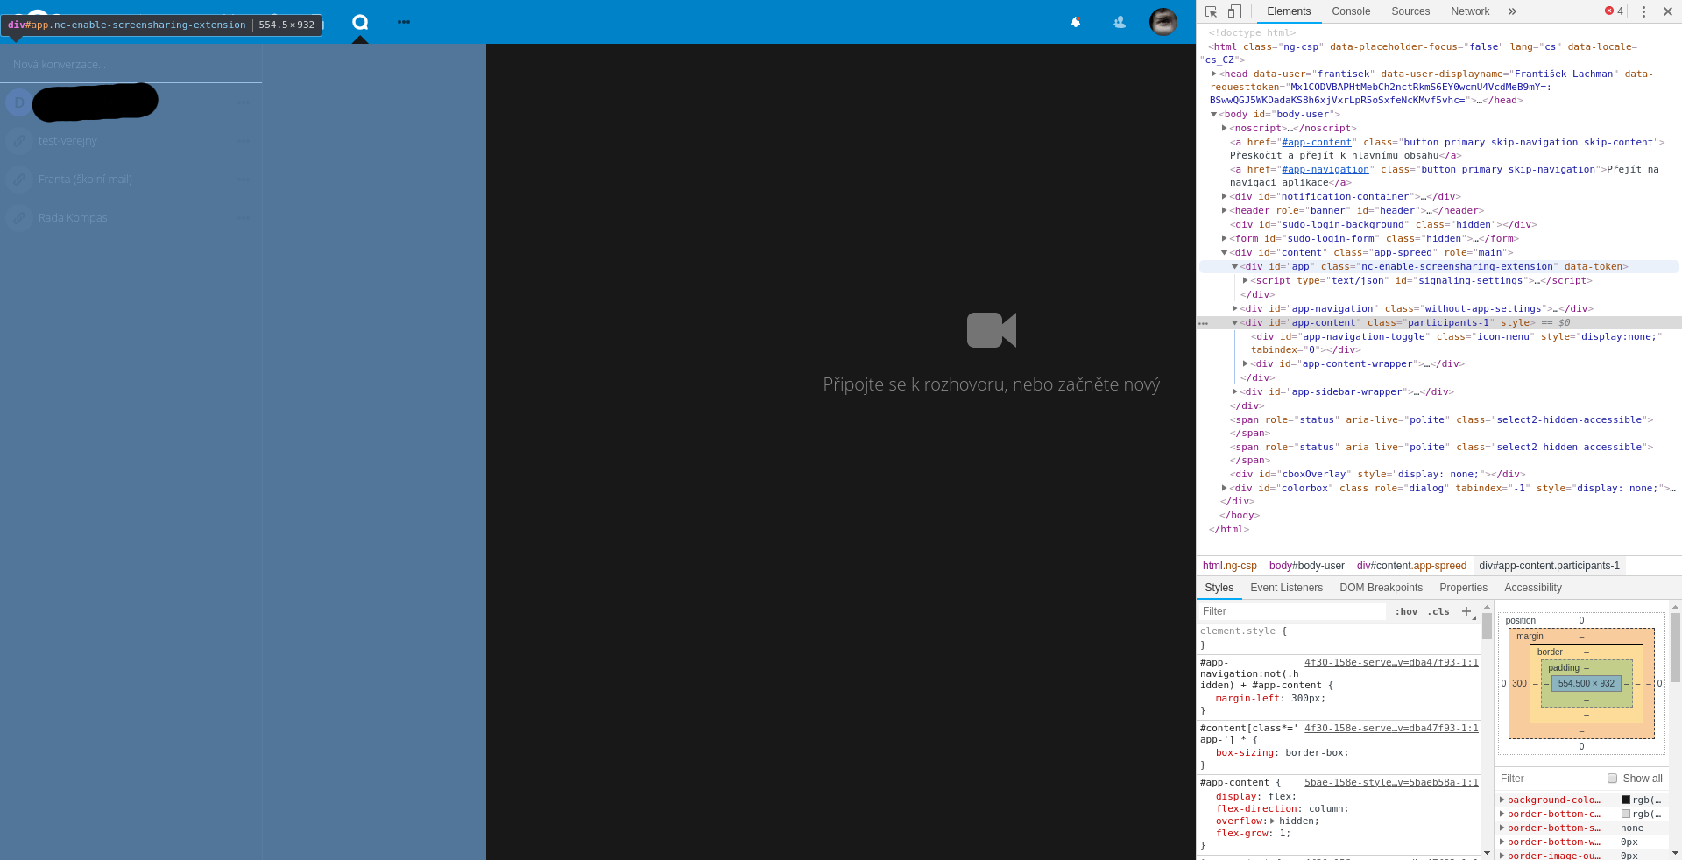Toggle the :hov element state panel

(1406, 611)
